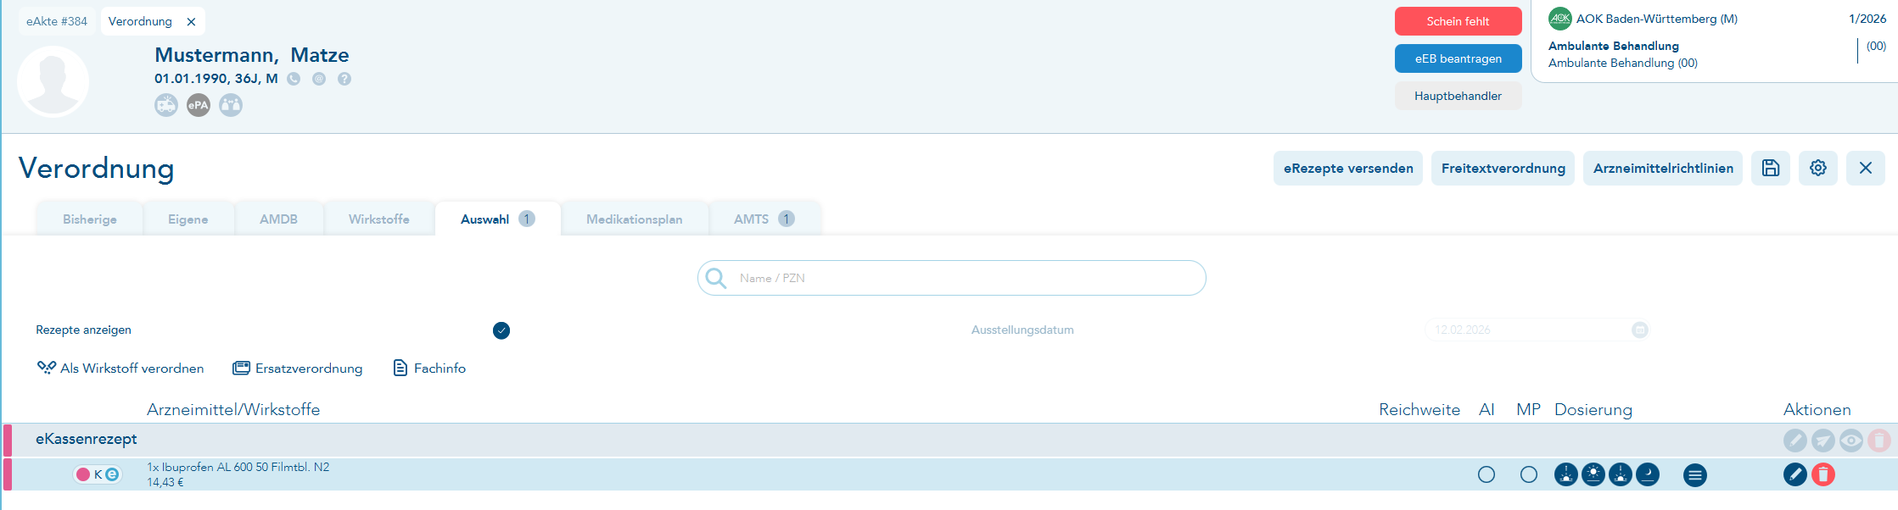Open the Ausstellungsdatum calendar picker
This screenshot has width=1898, height=510.
coord(1640,330)
